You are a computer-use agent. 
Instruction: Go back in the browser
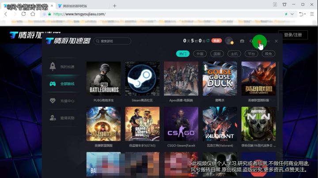pyautogui.click(x=6, y=14)
